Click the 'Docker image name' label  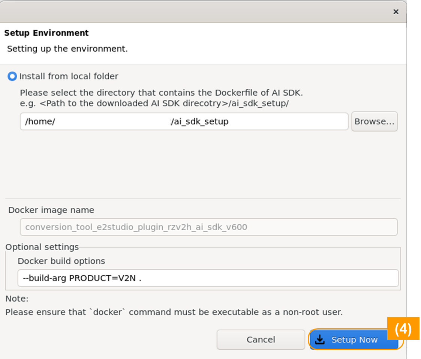point(51,210)
